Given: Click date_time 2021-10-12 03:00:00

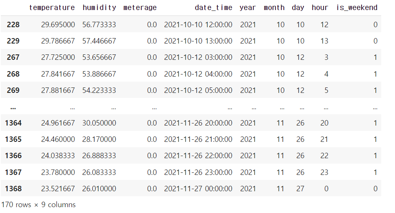Looking at the screenshot, I should pos(198,57).
